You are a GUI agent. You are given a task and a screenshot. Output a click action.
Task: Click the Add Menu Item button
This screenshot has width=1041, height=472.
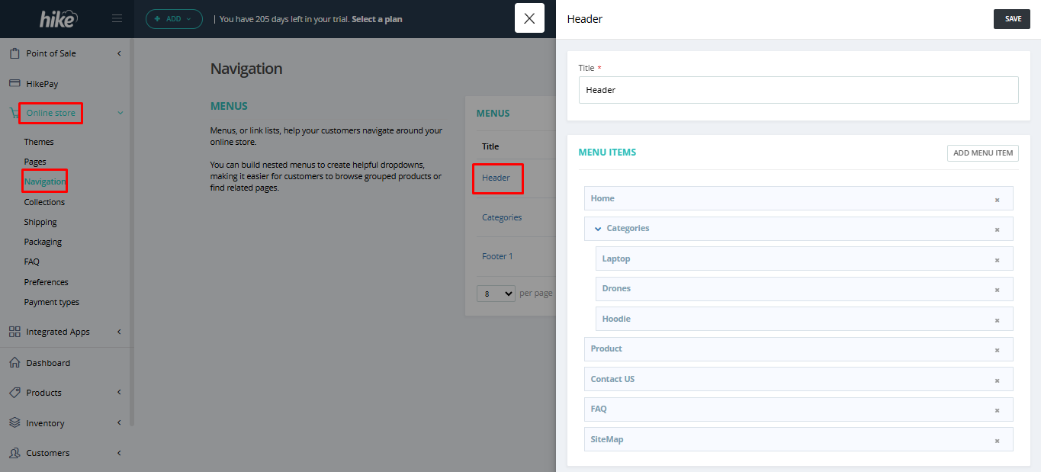coord(982,153)
